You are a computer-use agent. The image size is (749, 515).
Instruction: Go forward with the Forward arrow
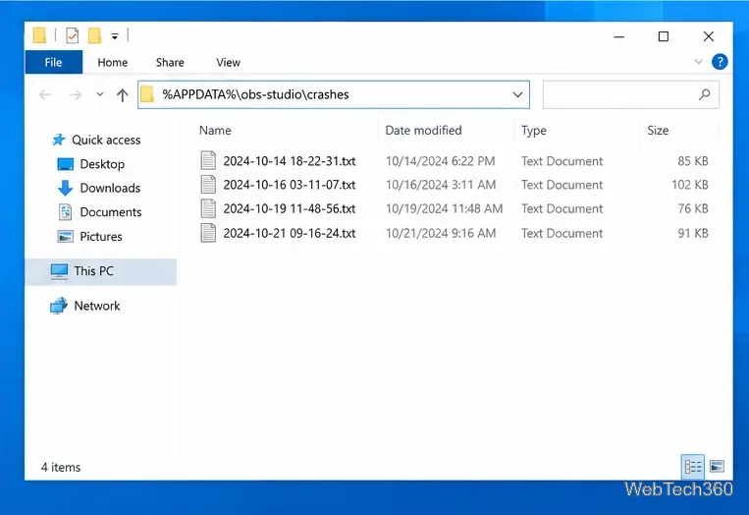click(75, 94)
